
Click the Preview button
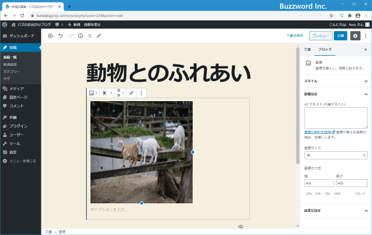[320, 36]
